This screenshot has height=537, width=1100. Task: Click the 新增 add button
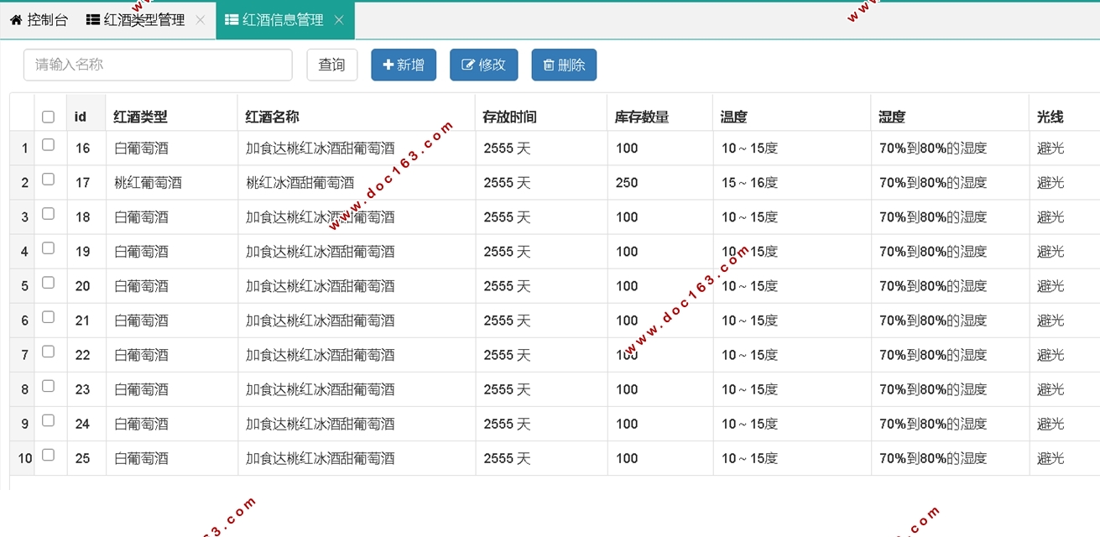coord(404,65)
